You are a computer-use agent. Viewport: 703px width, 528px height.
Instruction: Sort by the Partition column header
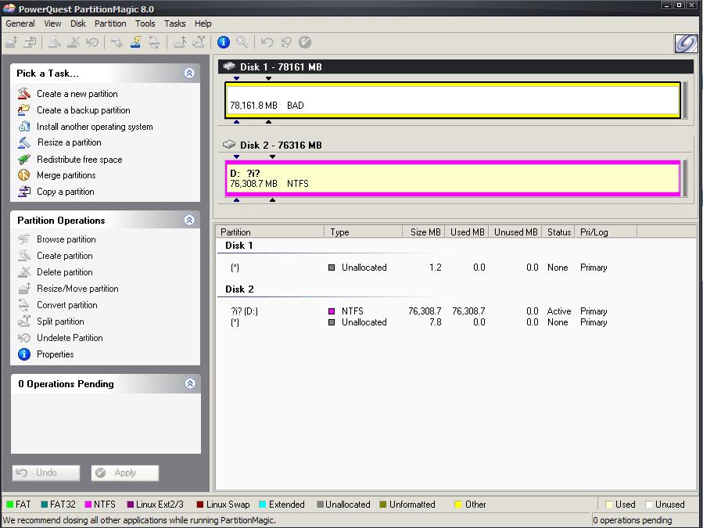271,232
